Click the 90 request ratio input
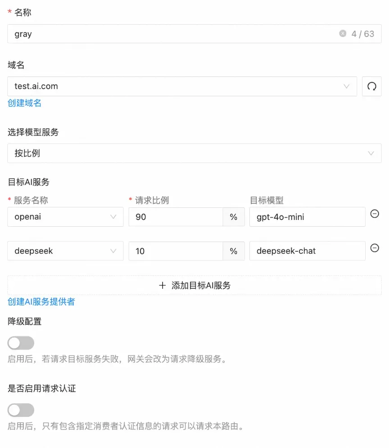This screenshot has height=448, width=389. click(176, 217)
